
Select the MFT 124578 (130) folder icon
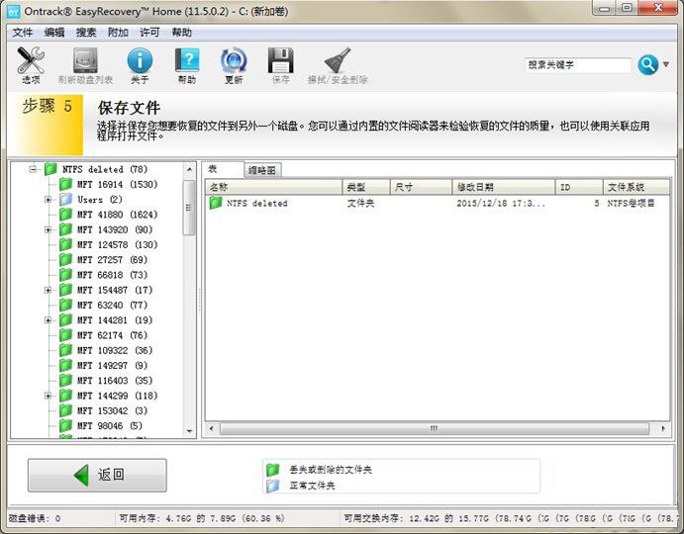[66, 244]
